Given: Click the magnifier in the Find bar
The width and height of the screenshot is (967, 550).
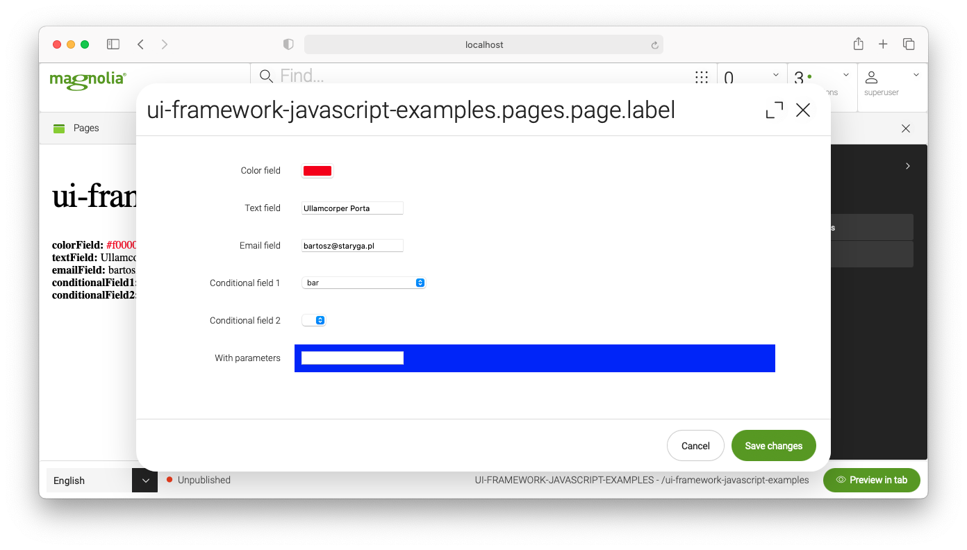Looking at the screenshot, I should coord(266,76).
